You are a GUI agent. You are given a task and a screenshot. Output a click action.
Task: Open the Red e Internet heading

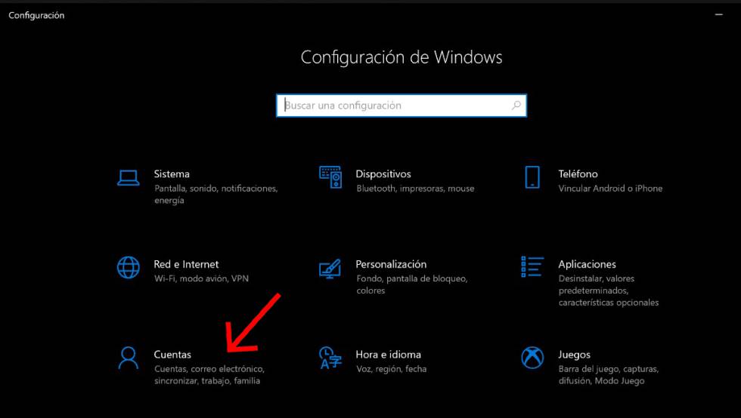[186, 264]
